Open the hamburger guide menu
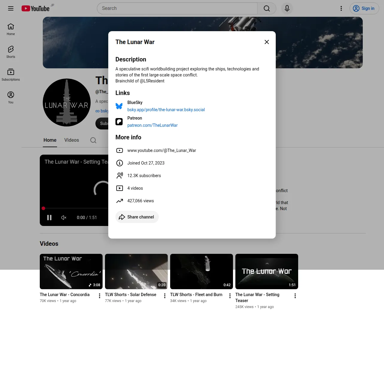384x386 pixels. click(11, 8)
